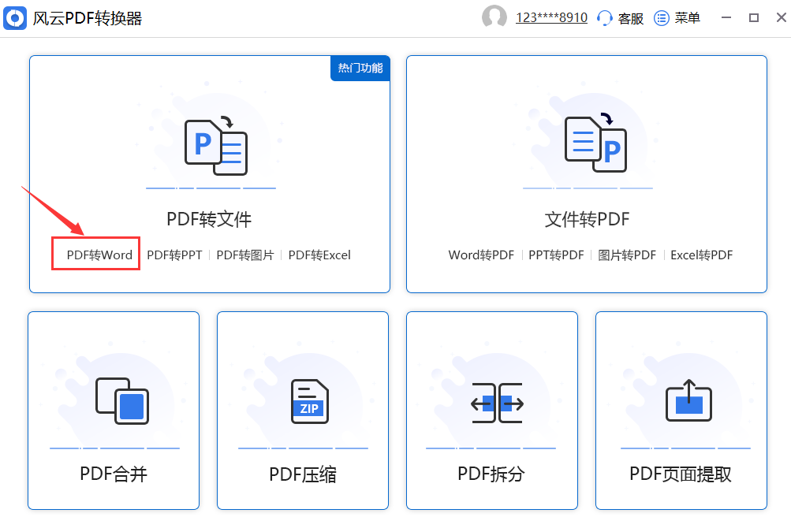Viewport: 791px width, 528px height.
Task: Click the PDF压缩 ZIP file icon
Action: click(310, 401)
